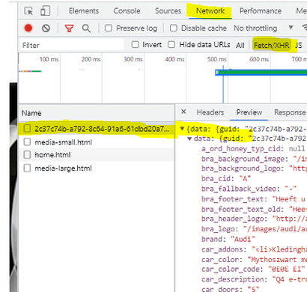The width and height of the screenshot is (307, 292).
Task: Check the box beside home.html
Action: [27, 155]
